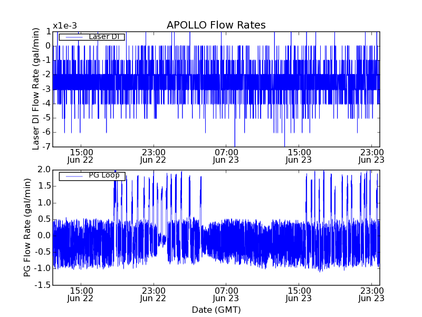
Task: Click the "-3" tick on Laser DI axis
Action: 46,89
